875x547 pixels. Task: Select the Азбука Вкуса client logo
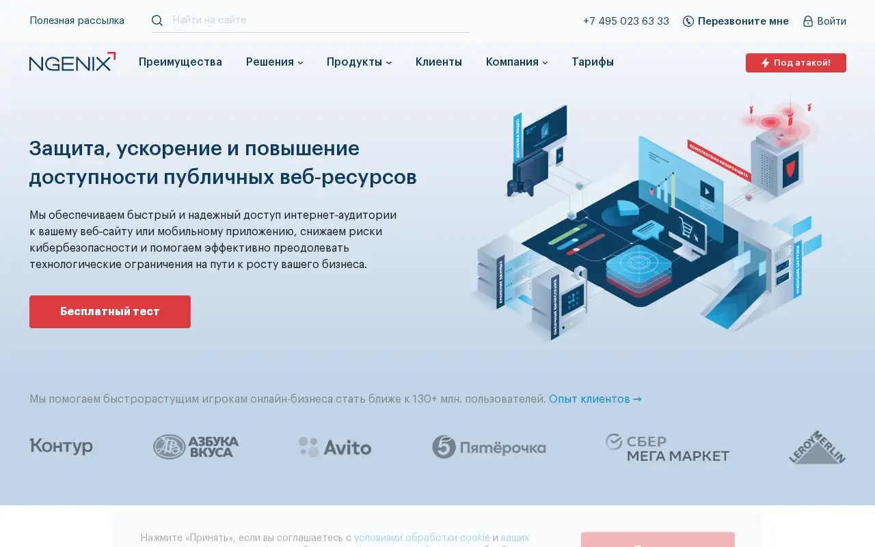196,447
